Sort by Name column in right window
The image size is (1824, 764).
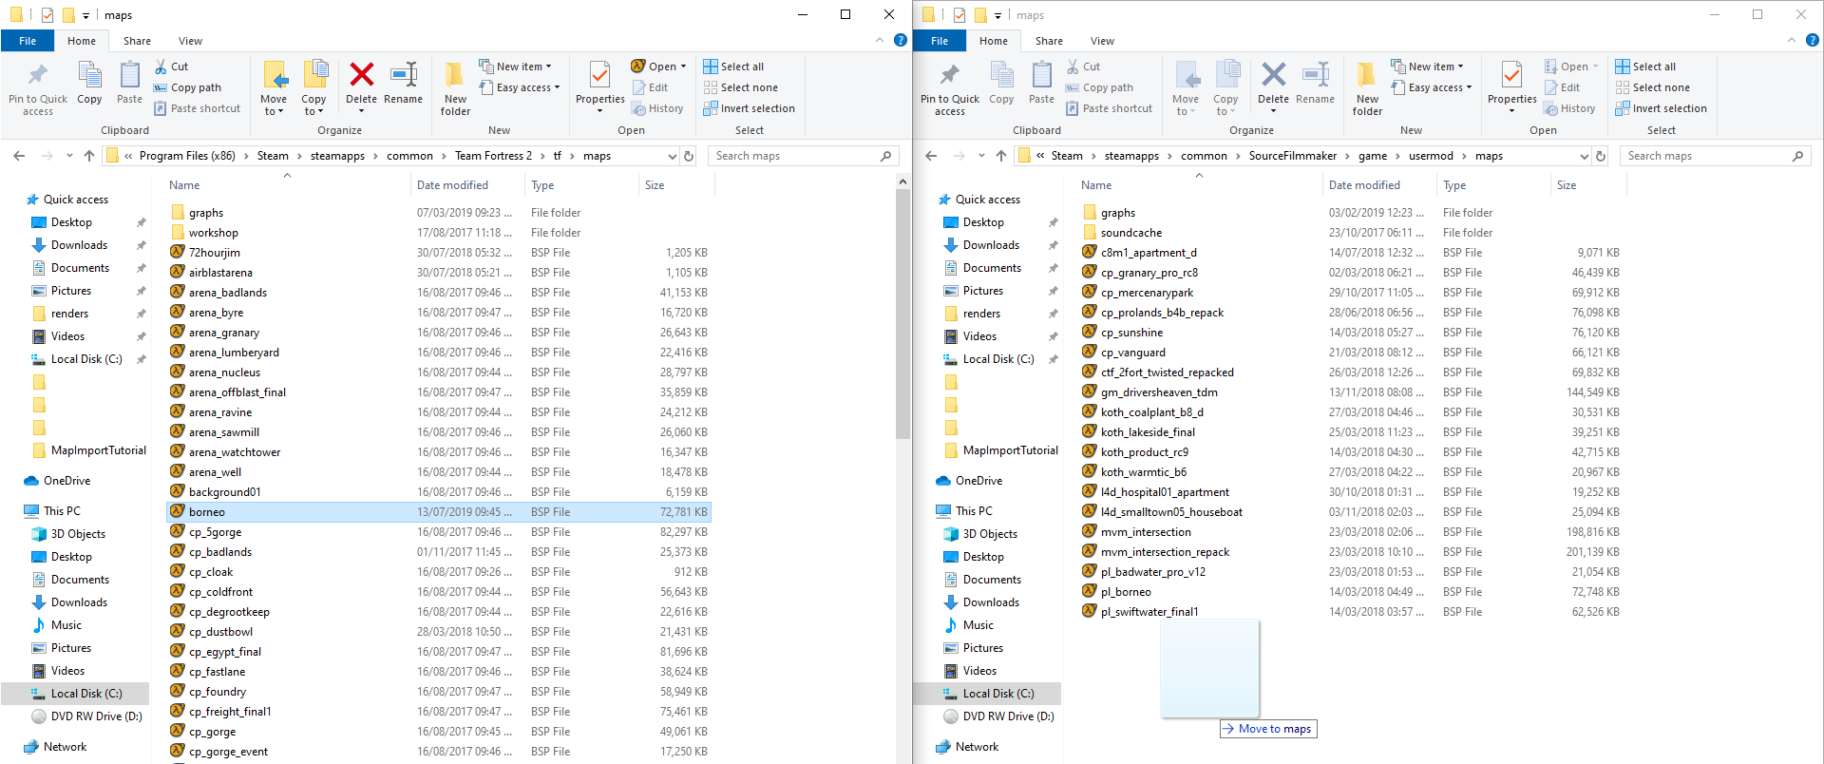(x=1201, y=185)
